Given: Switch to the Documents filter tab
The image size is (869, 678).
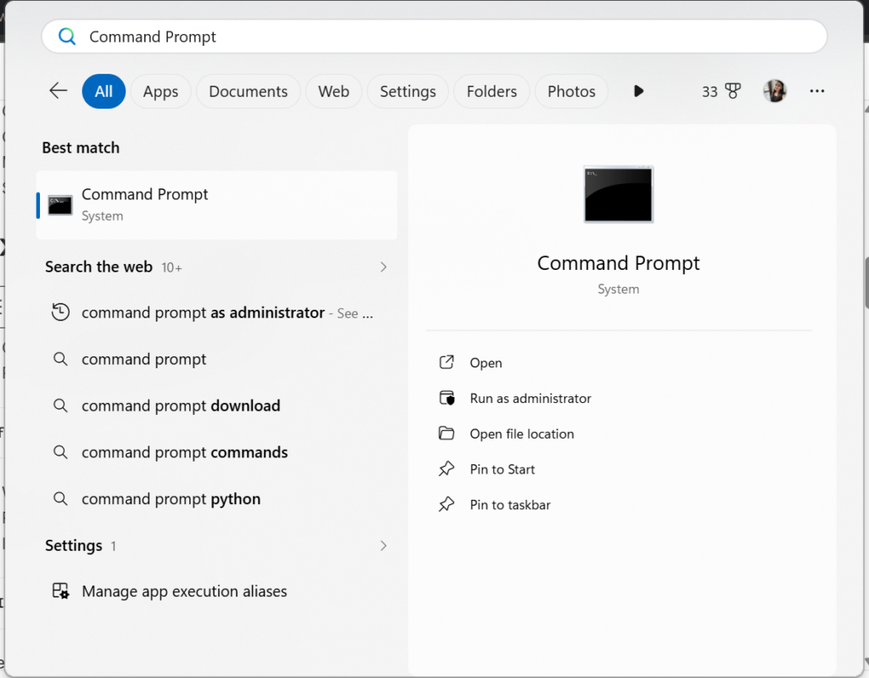Looking at the screenshot, I should 249,92.
